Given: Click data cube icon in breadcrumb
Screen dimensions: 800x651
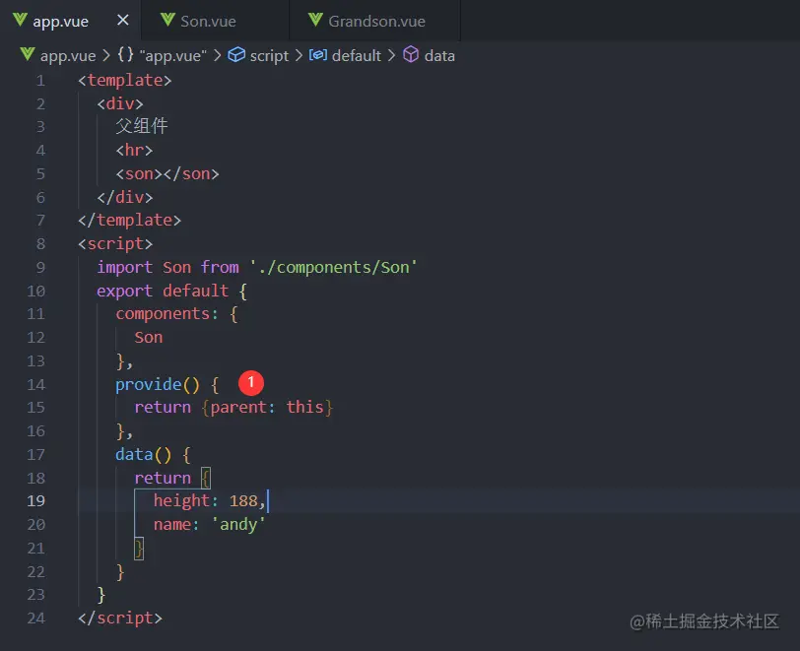Looking at the screenshot, I should coord(411,54).
